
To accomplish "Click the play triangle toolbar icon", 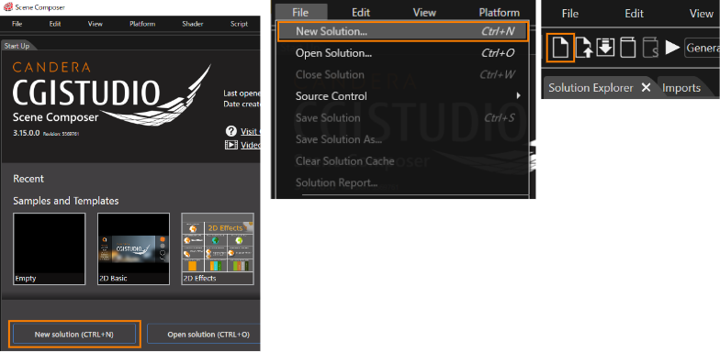I will [x=672, y=48].
